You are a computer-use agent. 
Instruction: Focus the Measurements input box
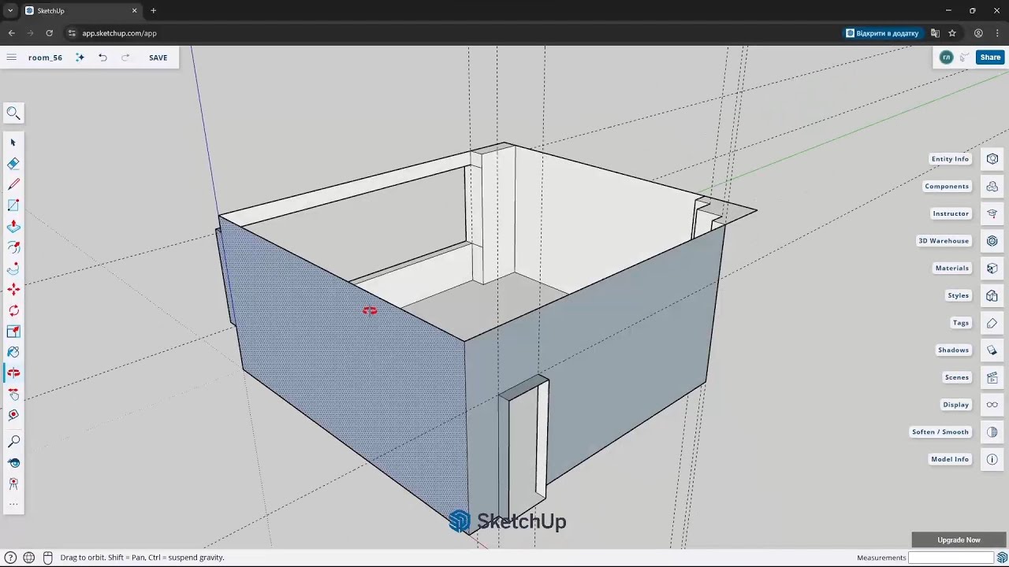[951, 558]
